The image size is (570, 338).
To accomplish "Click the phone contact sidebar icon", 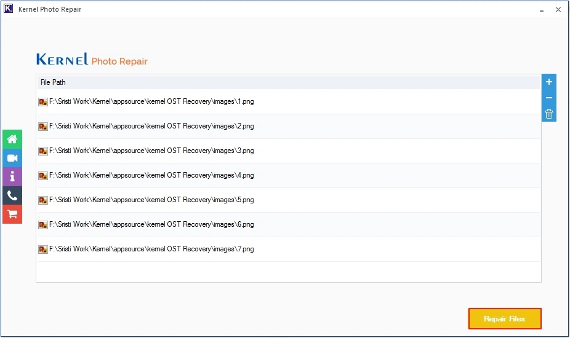I will point(12,195).
